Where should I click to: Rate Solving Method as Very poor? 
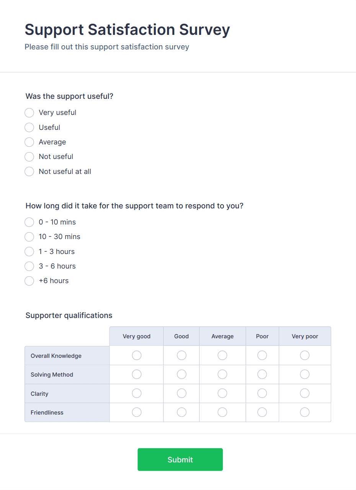coord(304,374)
